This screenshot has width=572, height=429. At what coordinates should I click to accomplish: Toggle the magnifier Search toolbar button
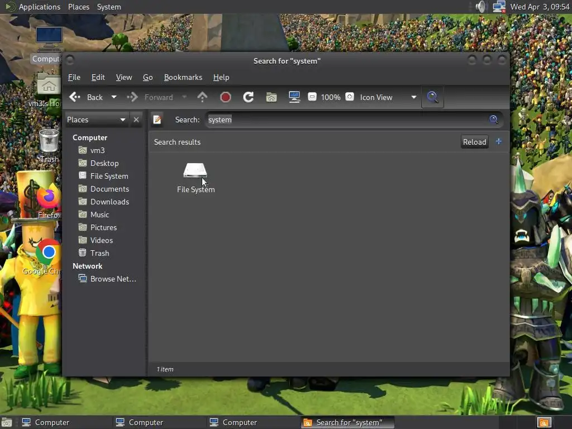point(433,97)
